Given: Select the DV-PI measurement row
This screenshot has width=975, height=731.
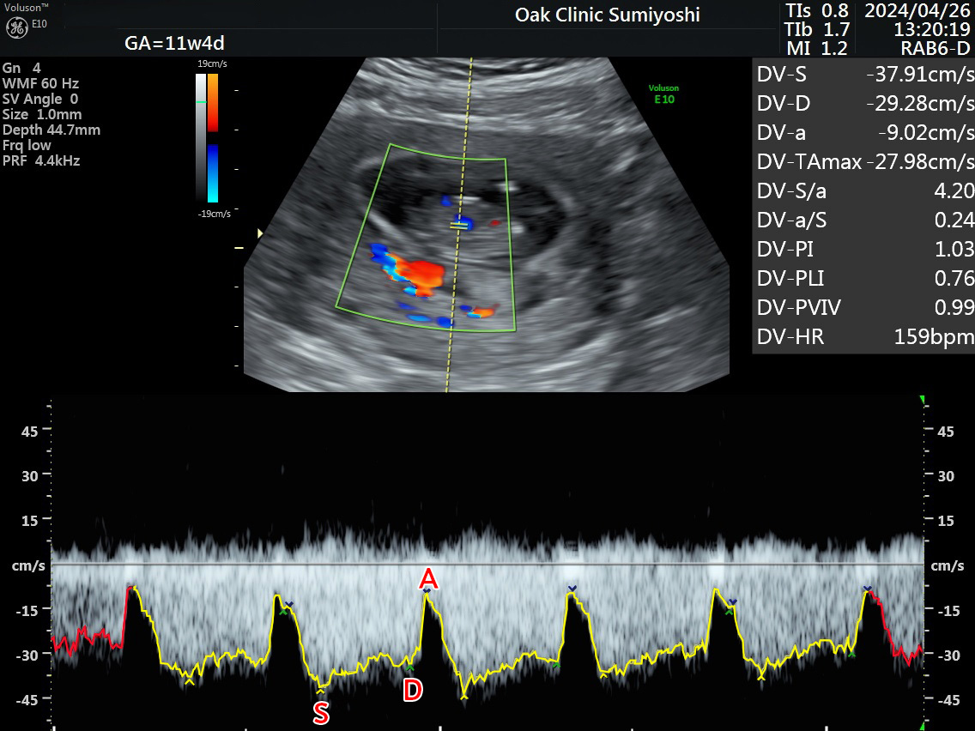Looking at the screenshot, I should coord(864,250).
